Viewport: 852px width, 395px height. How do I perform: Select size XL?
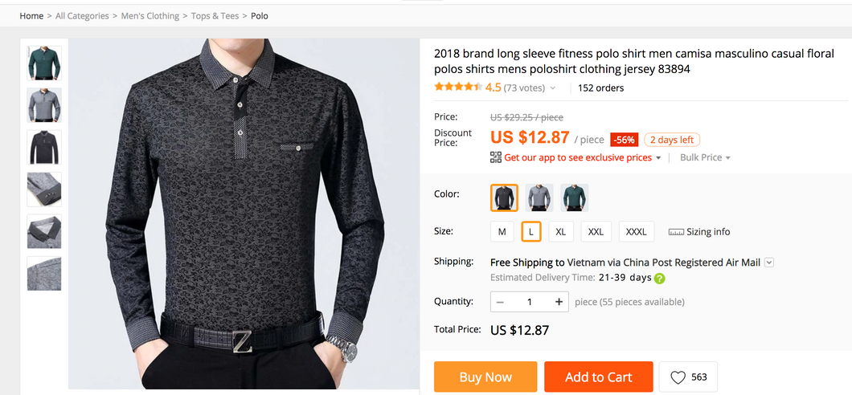(560, 231)
